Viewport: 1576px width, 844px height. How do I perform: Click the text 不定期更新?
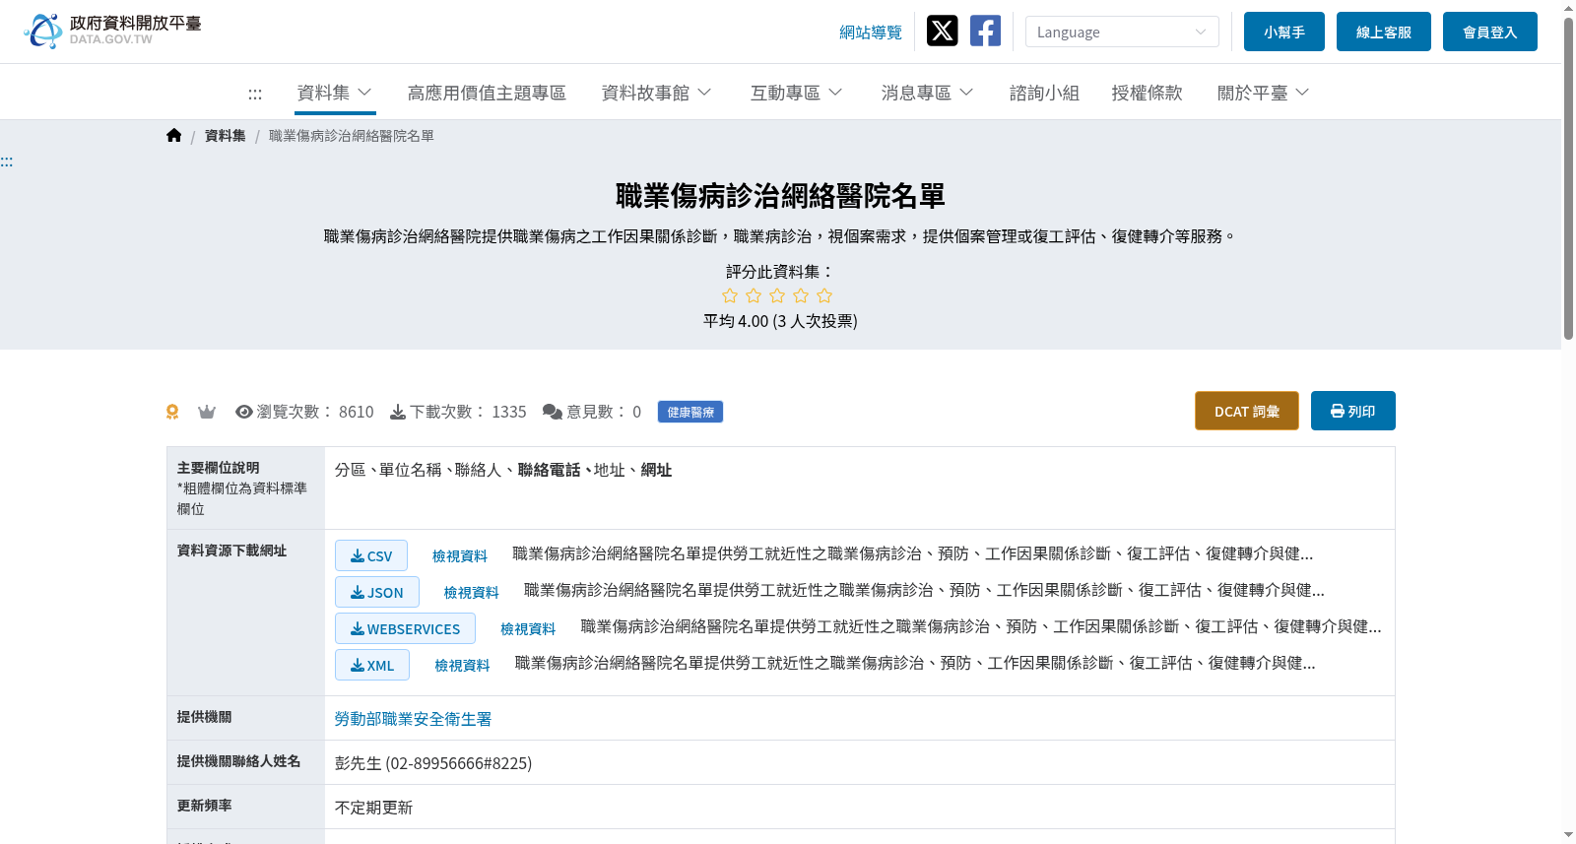point(373,808)
